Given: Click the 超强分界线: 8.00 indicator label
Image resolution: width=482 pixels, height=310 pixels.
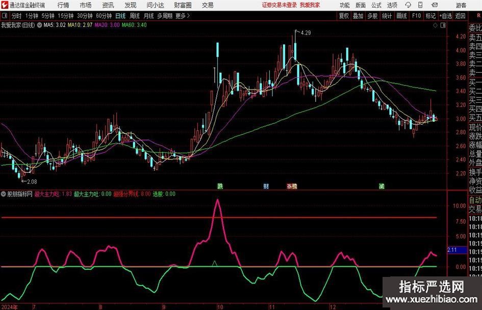Looking at the screenshot, I should (132, 194).
